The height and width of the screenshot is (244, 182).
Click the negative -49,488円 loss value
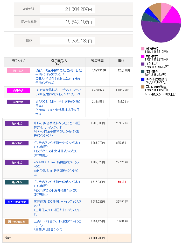pyautogui.click(x=123, y=182)
